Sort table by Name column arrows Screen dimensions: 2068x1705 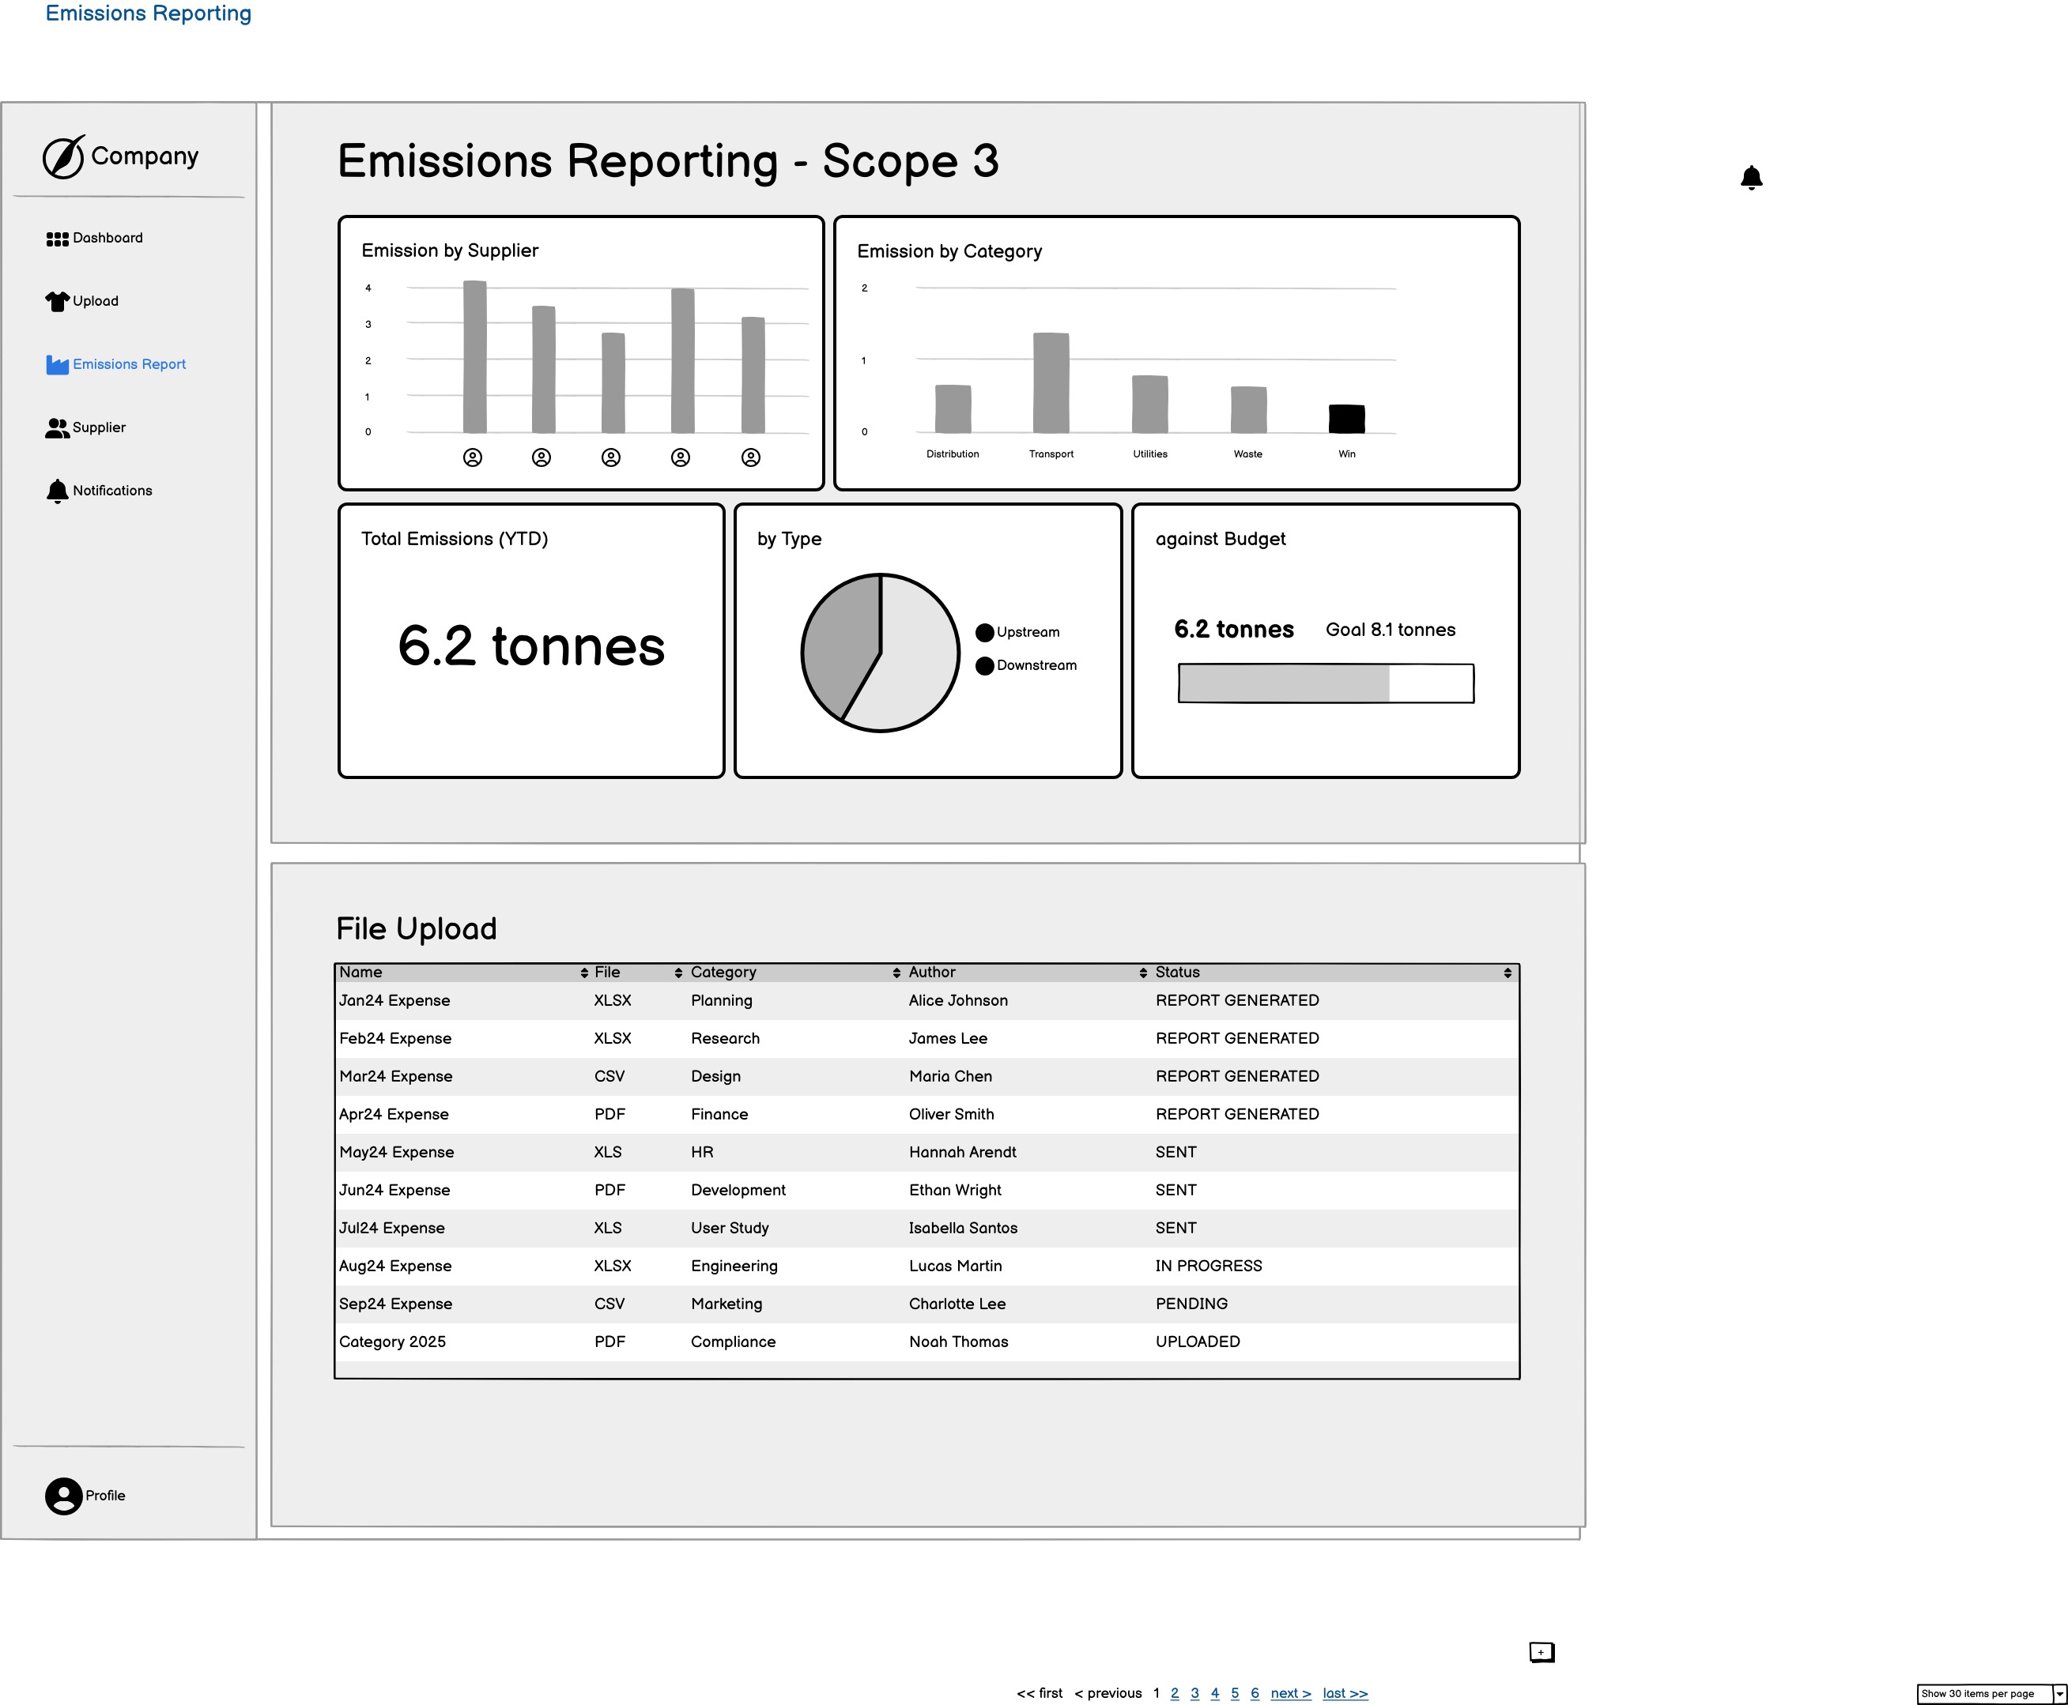(583, 973)
